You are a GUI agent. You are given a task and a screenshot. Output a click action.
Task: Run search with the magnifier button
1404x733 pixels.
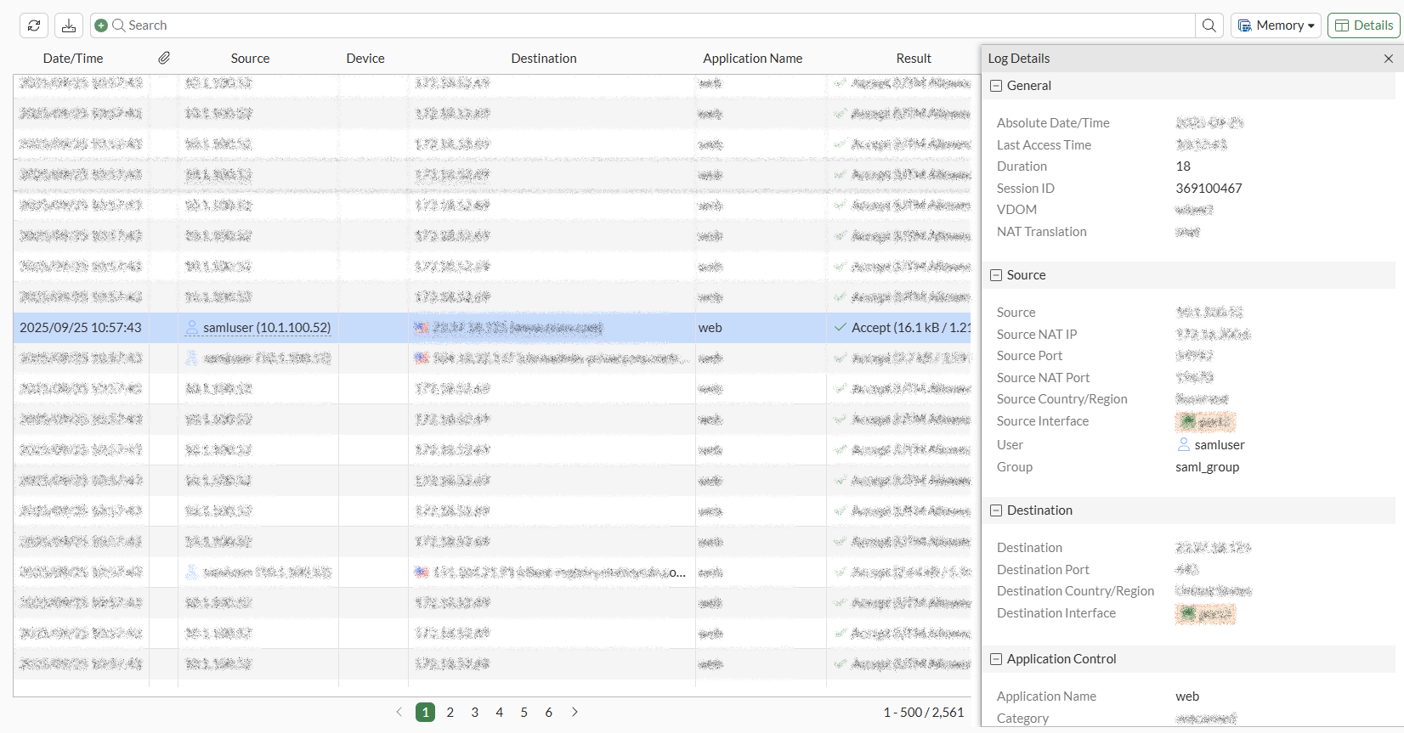coord(1209,25)
